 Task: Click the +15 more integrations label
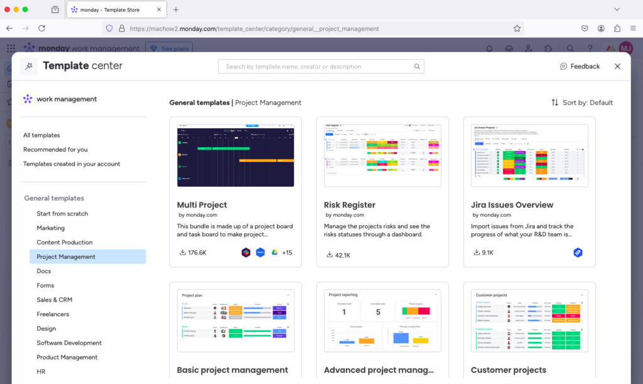pyautogui.click(x=287, y=253)
